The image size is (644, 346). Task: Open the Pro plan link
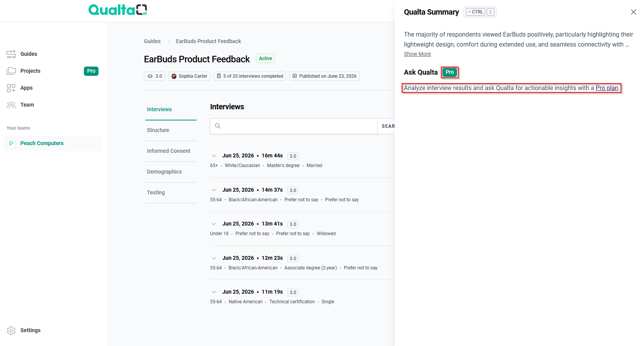607,88
